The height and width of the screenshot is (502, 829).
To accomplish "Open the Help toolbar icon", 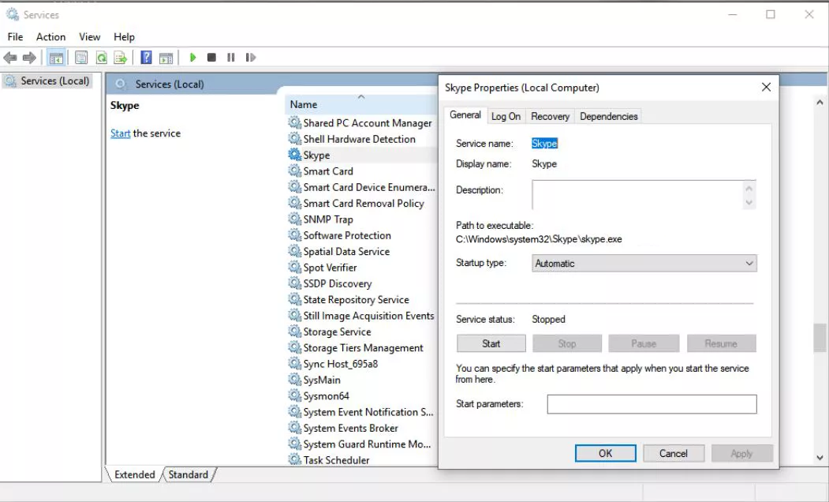I will tap(147, 58).
